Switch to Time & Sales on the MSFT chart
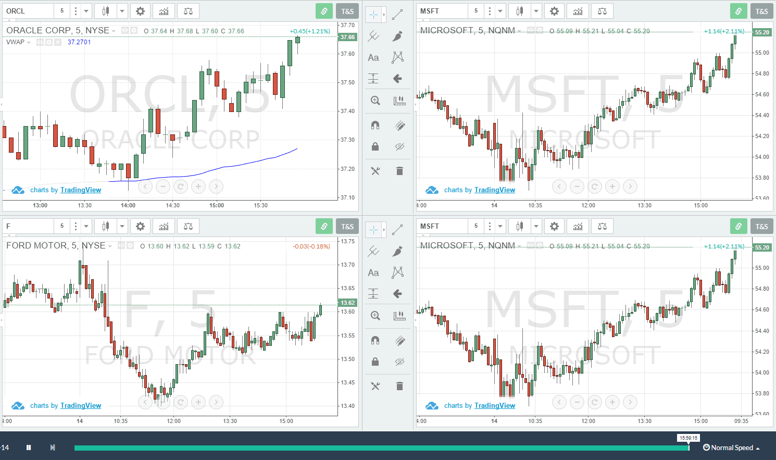The height and width of the screenshot is (460, 776). click(x=761, y=10)
